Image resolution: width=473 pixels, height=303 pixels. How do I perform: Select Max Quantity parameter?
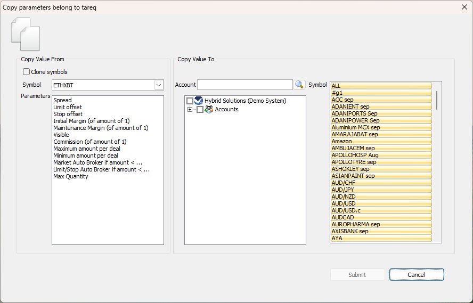point(71,176)
